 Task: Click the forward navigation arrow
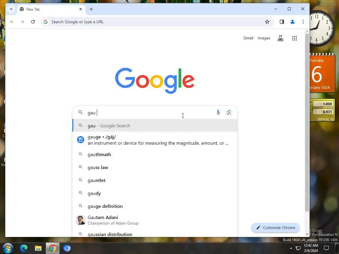click(22, 21)
